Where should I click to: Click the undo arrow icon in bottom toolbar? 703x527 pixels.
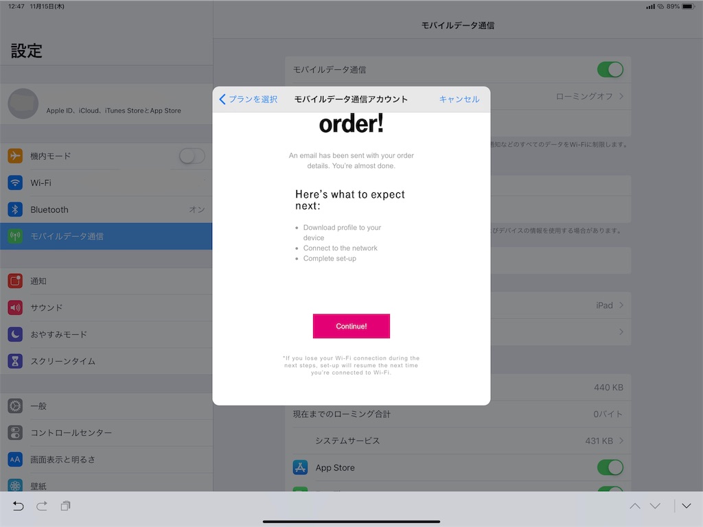pos(18,506)
